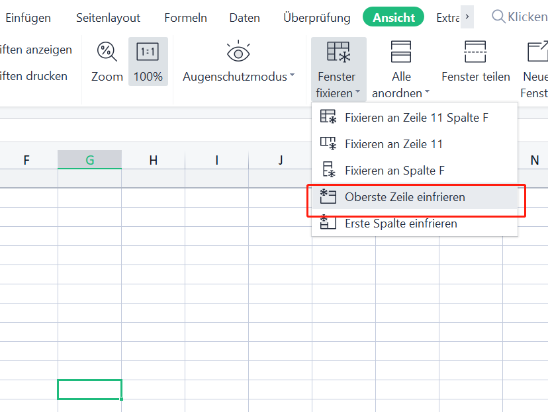Expand the ribbon overflow chevron after Extra
This screenshot has width=548, height=412.
[x=467, y=17]
